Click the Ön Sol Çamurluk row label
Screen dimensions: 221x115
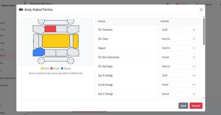pyautogui.click(x=109, y=57)
